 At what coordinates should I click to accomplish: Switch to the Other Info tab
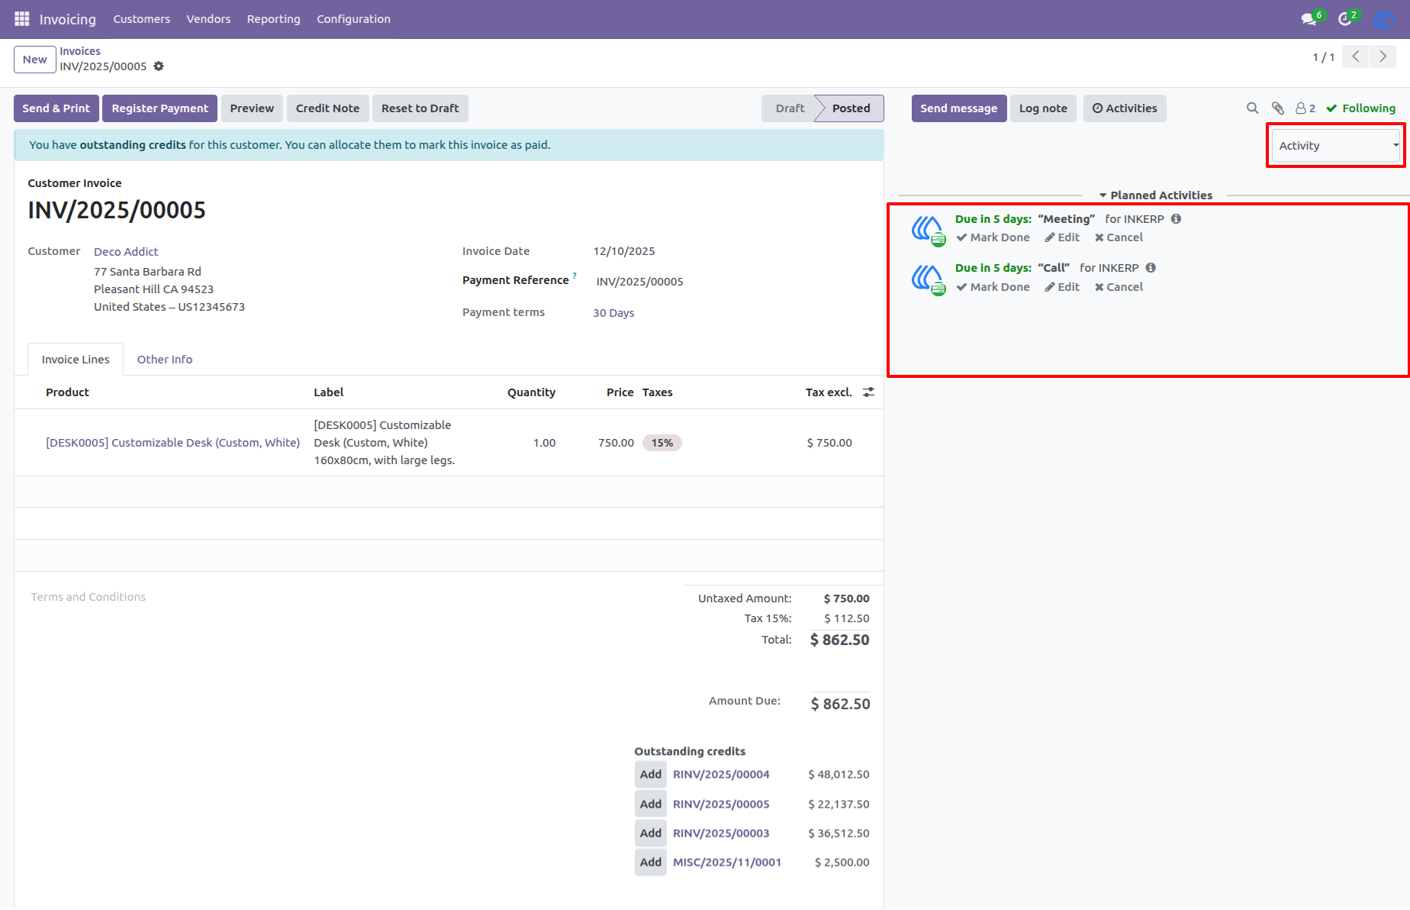coord(165,360)
